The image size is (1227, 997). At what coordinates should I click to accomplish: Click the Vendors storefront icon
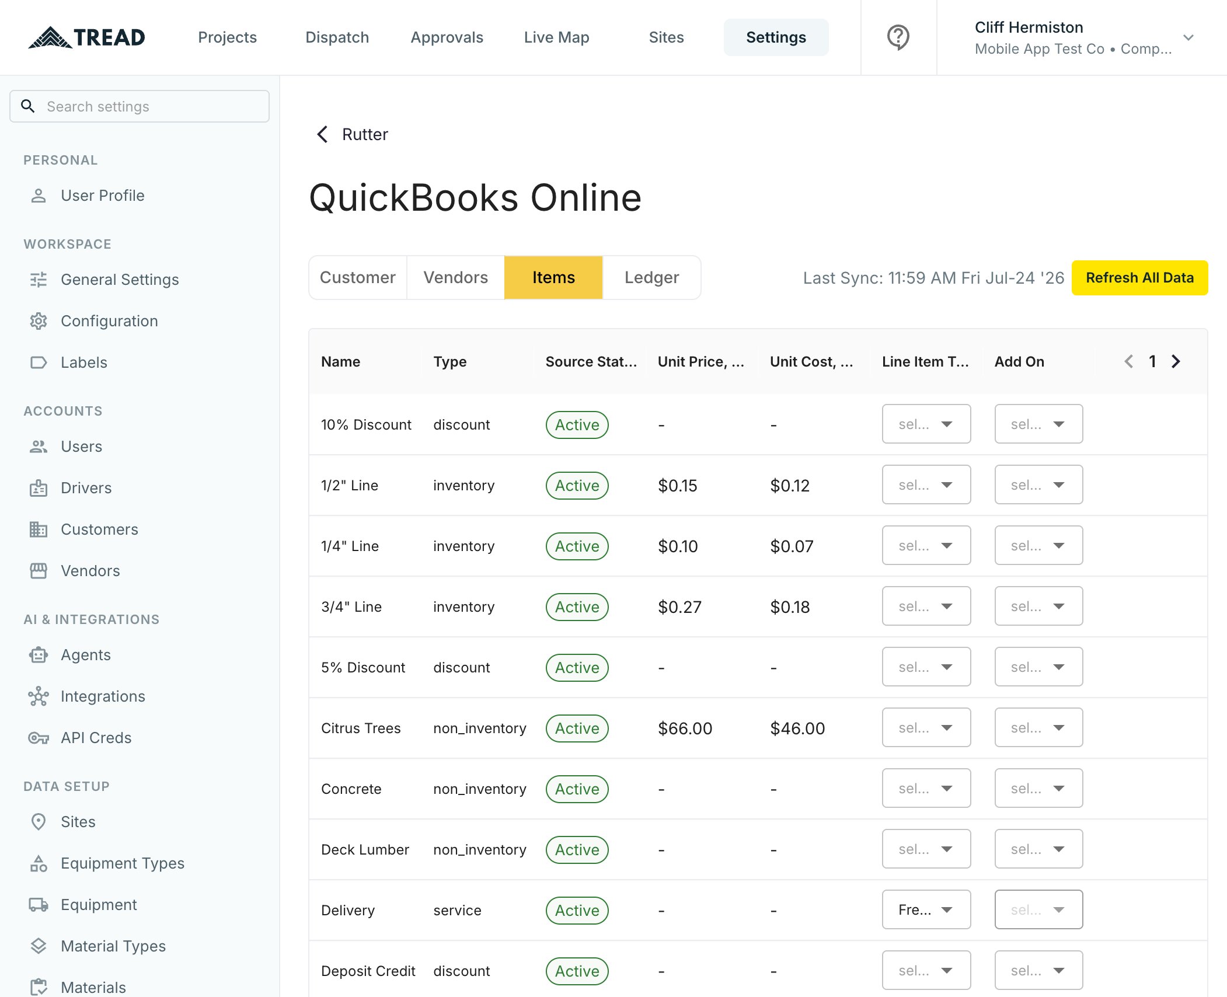(39, 571)
